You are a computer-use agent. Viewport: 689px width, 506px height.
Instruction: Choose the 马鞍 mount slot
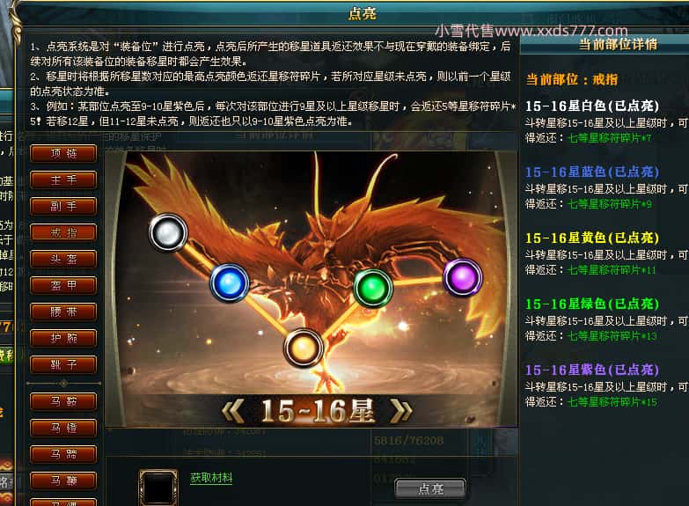point(63,401)
